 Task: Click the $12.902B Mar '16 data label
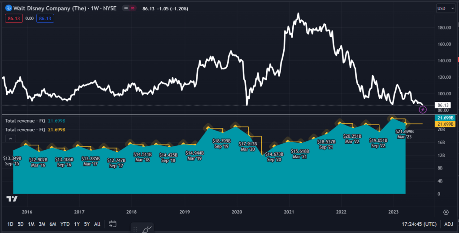tap(38, 162)
